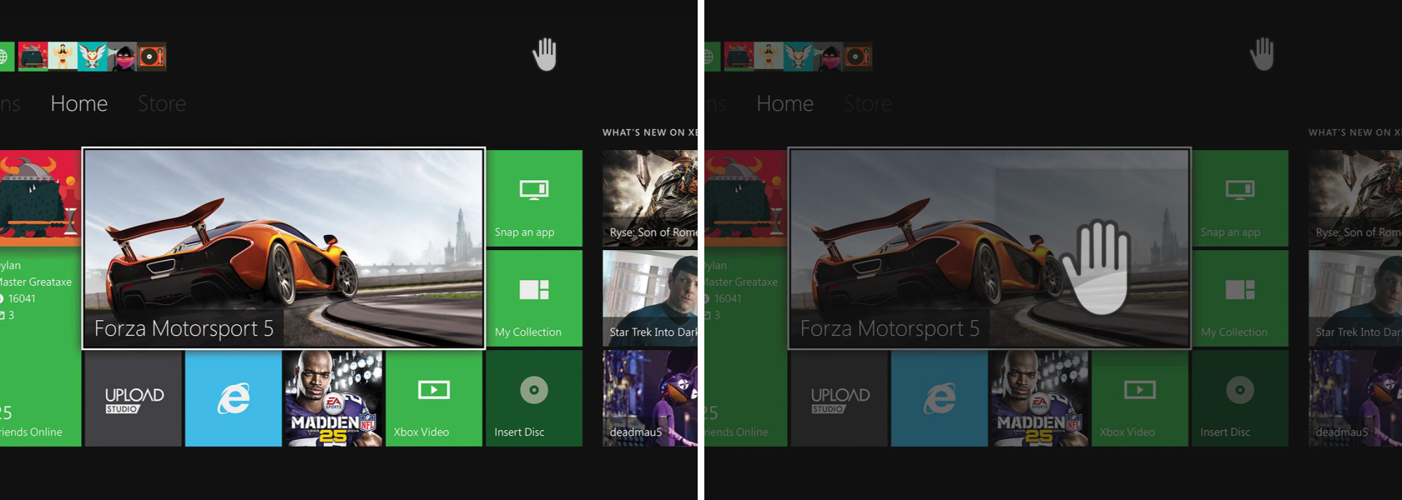The width and height of the screenshot is (1402, 500).
Task: Select the owl gamerpic in bright dashboard
Action: (93, 56)
